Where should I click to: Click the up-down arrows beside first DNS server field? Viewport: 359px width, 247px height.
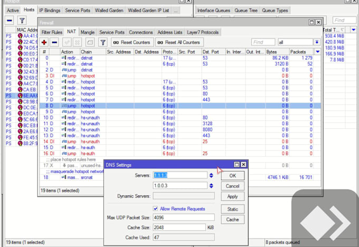click(211, 175)
